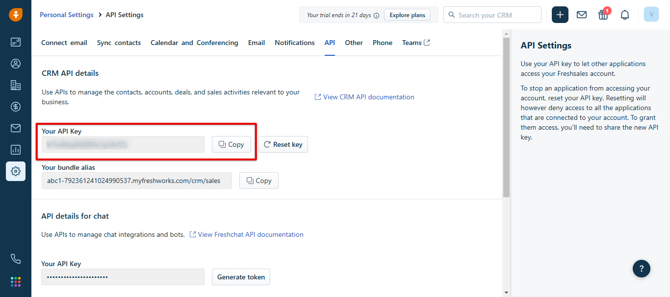Image resolution: width=670 pixels, height=297 pixels.
Task: Click the blurred CRM API key field
Action: [123, 144]
